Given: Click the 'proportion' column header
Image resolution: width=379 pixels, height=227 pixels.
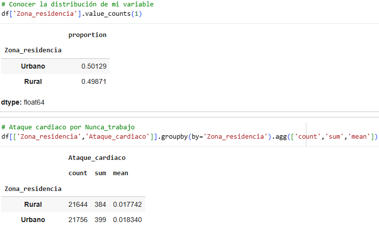Looking at the screenshot, I should pyautogui.click(x=87, y=35).
